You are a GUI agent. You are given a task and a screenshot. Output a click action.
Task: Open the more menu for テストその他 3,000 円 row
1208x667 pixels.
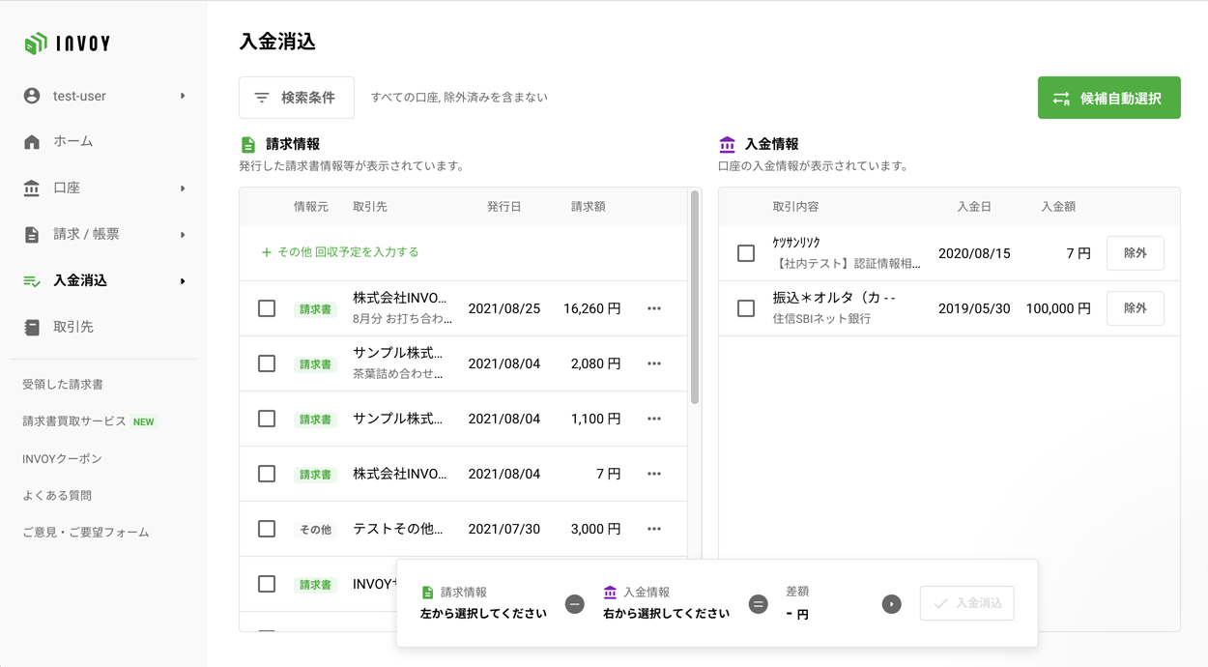[x=654, y=529]
